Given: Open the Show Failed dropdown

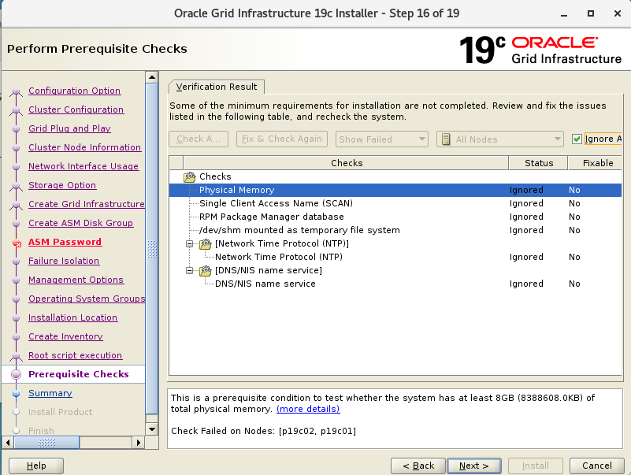Looking at the screenshot, I should coord(381,139).
